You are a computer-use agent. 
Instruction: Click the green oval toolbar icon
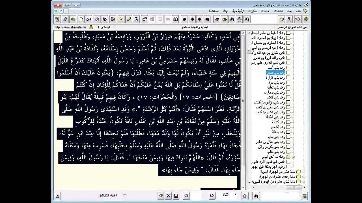coord(73,19)
